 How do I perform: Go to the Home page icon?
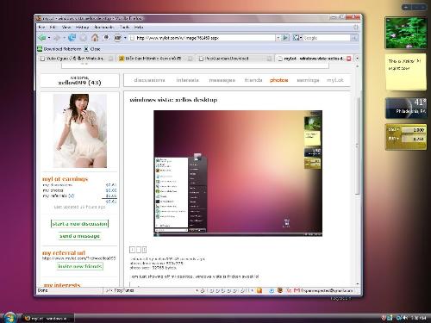point(95,37)
